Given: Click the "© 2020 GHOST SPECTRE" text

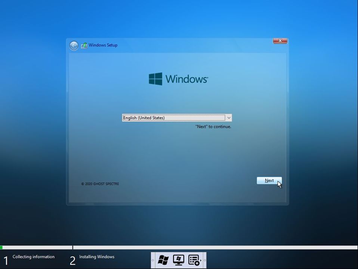Looking at the screenshot, I should pos(100,184).
